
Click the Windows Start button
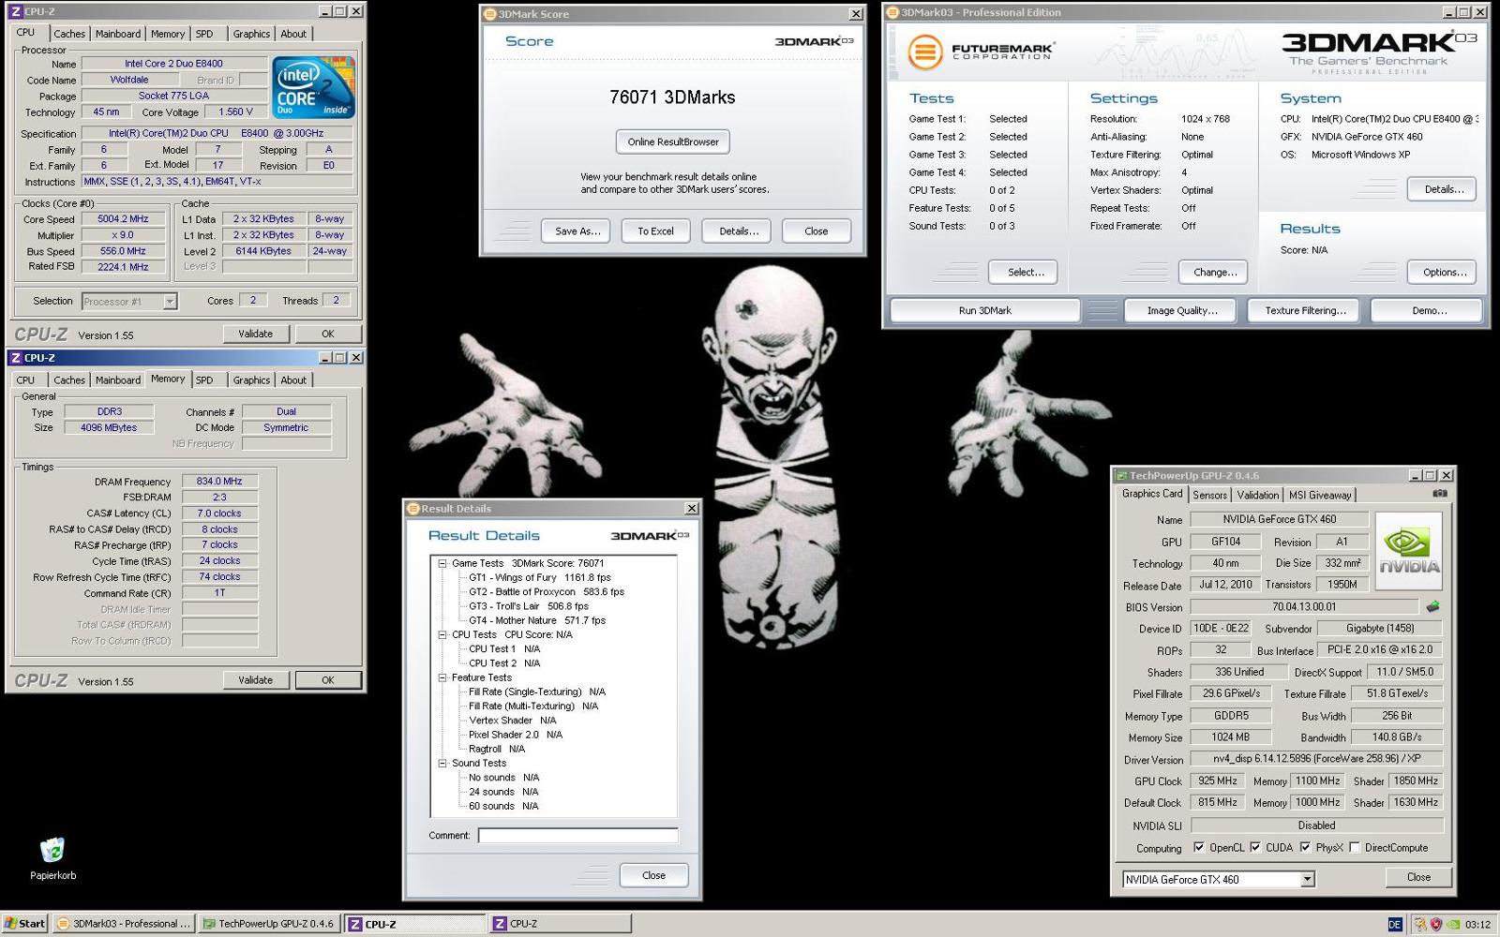24,924
